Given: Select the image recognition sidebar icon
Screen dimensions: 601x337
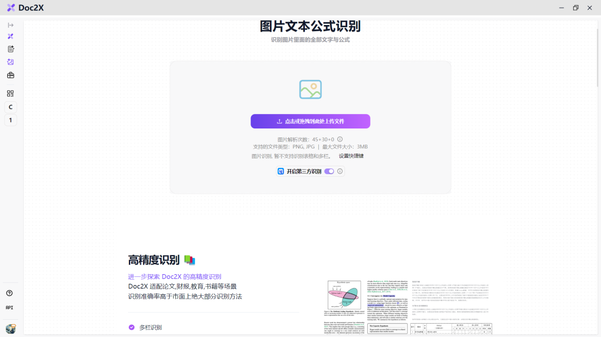Looking at the screenshot, I should (11, 62).
